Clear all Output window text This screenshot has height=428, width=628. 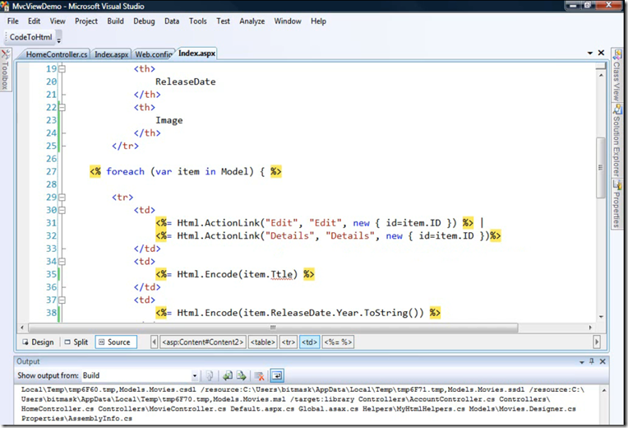tap(259, 376)
